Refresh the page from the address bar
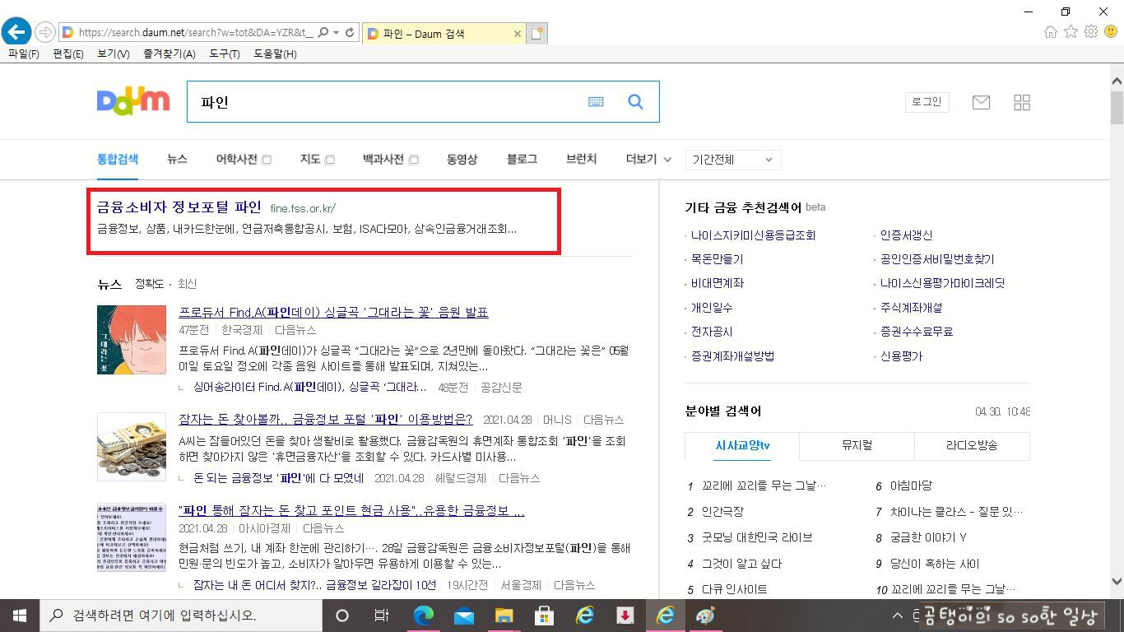 pyautogui.click(x=350, y=32)
